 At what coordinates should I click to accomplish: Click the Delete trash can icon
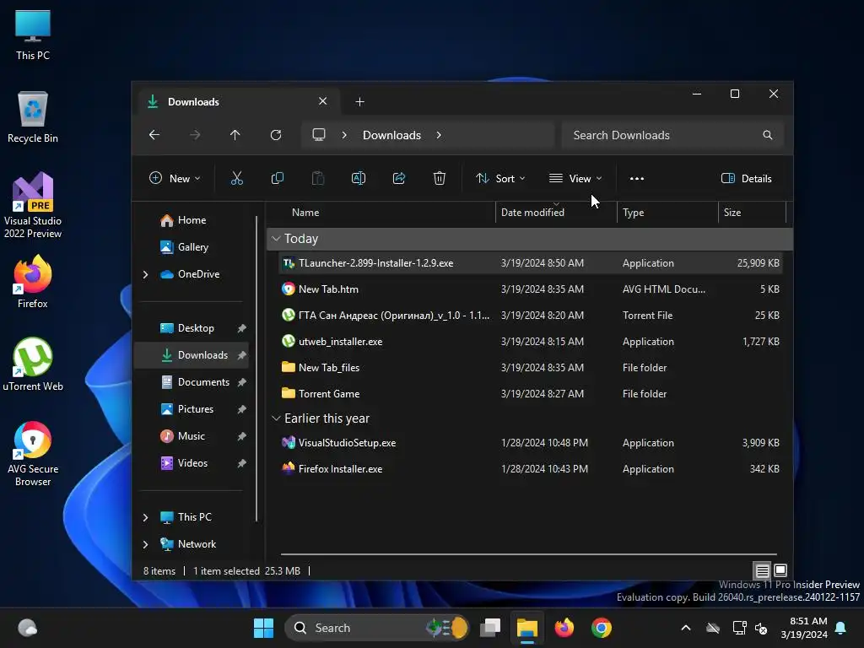pyautogui.click(x=439, y=178)
